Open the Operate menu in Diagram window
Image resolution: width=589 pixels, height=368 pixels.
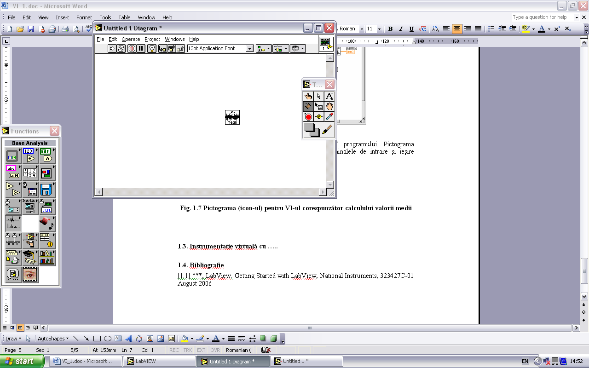[x=131, y=39]
